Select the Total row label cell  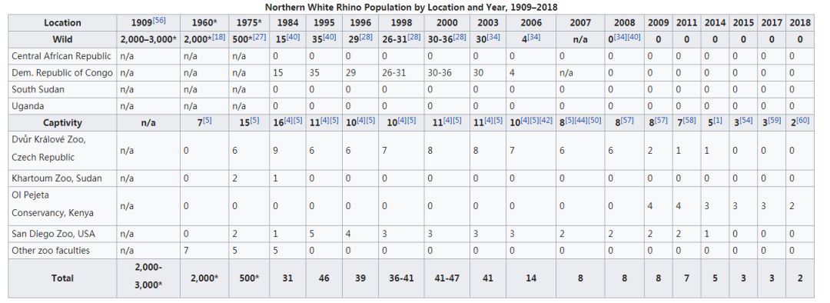tap(62, 278)
